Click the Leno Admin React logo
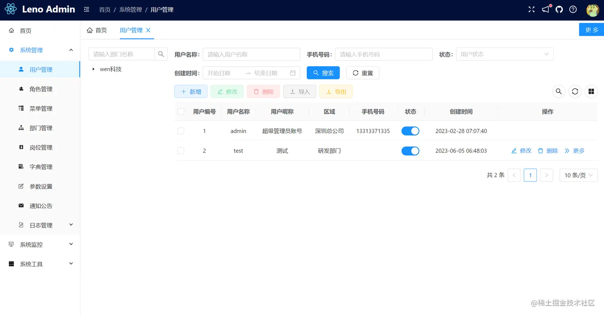Screen dimensions: 604x316 (x=11, y=9)
